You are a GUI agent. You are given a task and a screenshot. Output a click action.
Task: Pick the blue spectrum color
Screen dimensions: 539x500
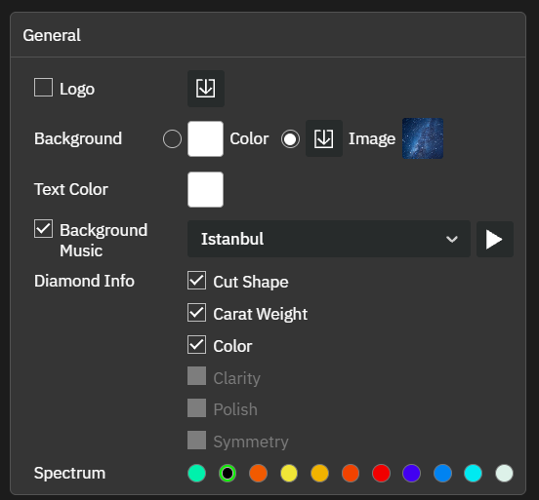pyautogui.click(x=442, y=474)
